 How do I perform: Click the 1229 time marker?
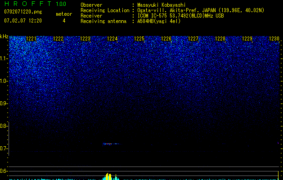click(247, 39)
